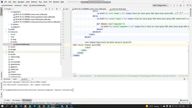
Task: Open Search Everywhere magnifier icon
Action: pyautogui.click(x=190, y=5)
